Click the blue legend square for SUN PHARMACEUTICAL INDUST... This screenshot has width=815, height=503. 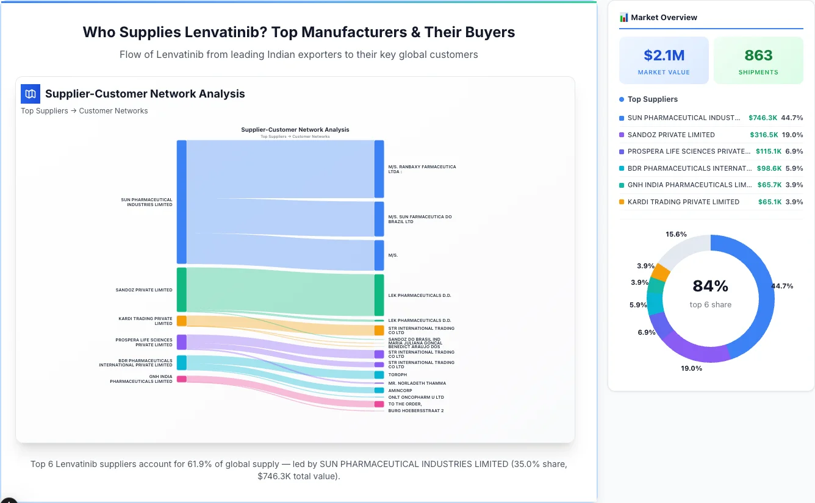point(622,118)
